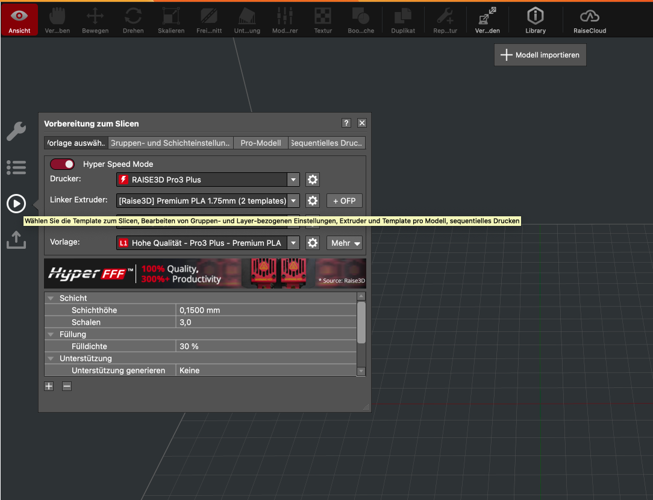Viewport: 653px width, 500px height.
Task: Select the Skalieren scale tool
Action: (x=171, y=19)
